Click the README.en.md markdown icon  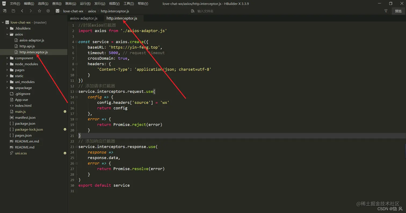point(12,141)
